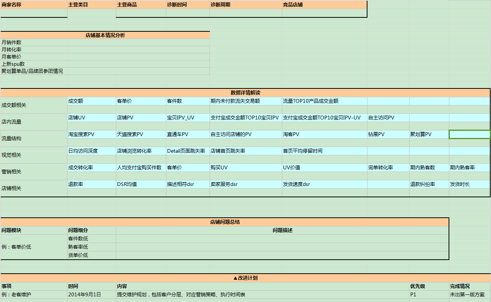Select the 首页平均停留时间 cell
Image resolution: width=491 pixels, height=302 pixels.
click(x=325, y=151)
